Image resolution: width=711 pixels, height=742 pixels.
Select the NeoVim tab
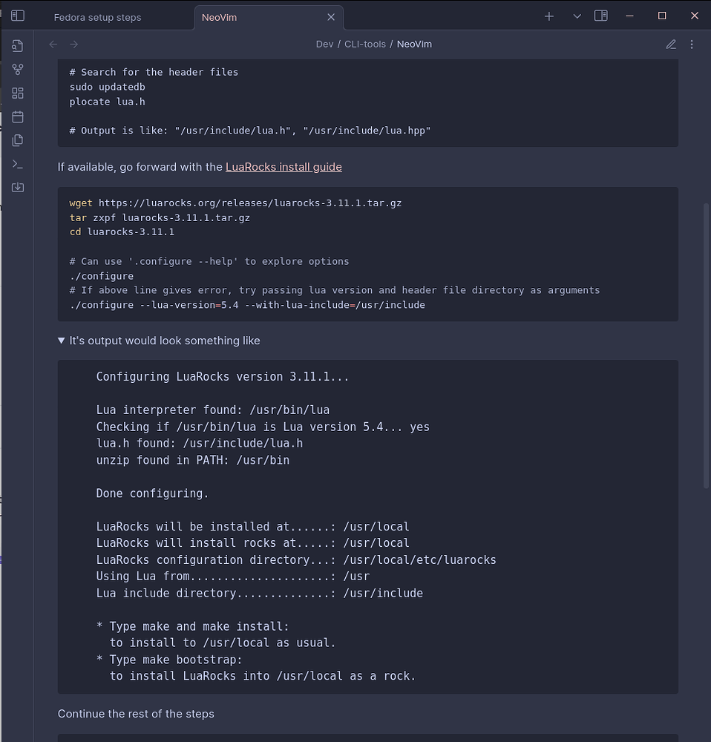tap(269, 18)
